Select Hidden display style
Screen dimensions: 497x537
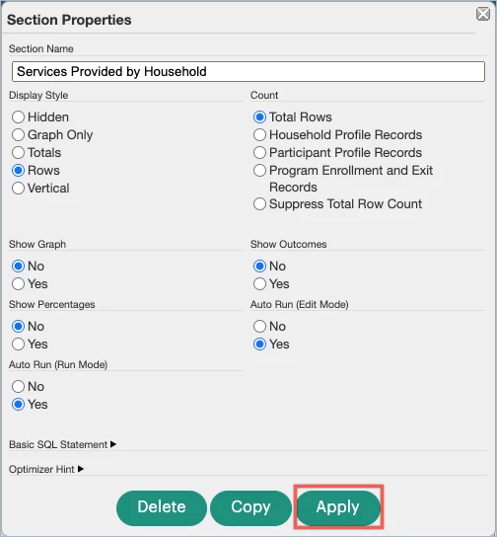coord(18,117)
